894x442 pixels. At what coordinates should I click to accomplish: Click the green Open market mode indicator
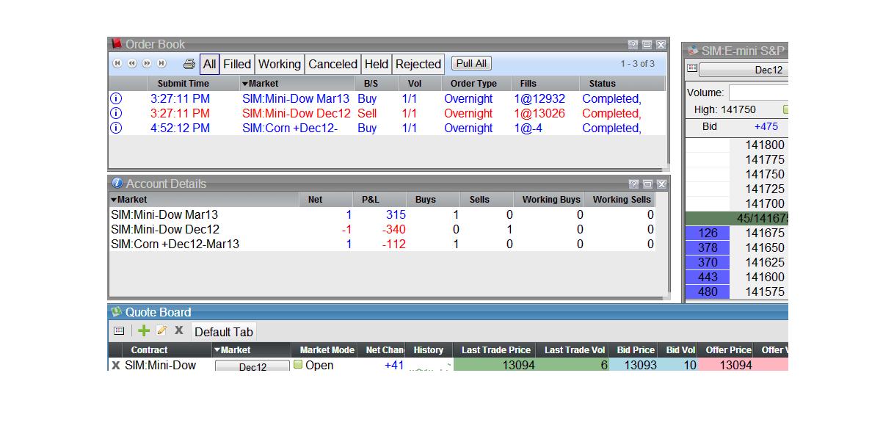(x=298, y=365)
